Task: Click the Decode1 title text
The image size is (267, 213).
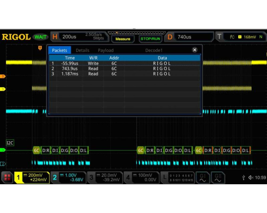Action: [x=154, y=50]
